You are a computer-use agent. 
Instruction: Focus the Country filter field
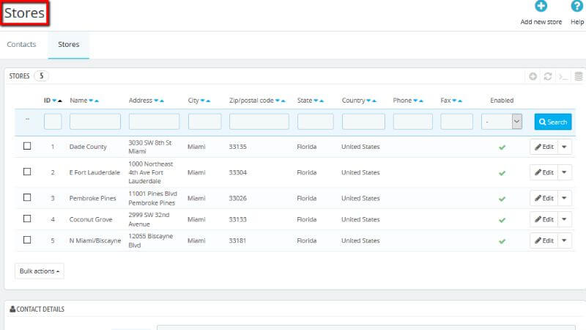(x=363, y=122)
